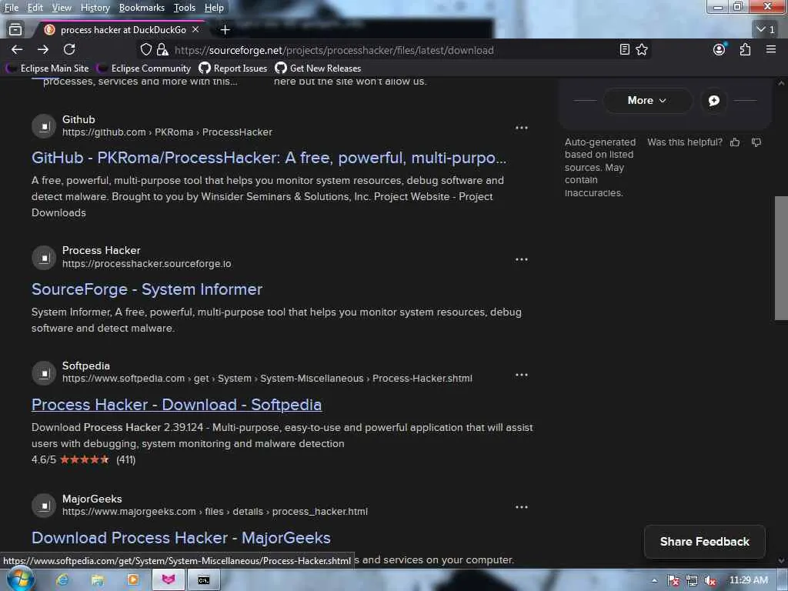Image resolution: width=788 pixels, height=591 pixels.
Task: Launch Internet Explorer from taskbar
Action: click(62, 580)
